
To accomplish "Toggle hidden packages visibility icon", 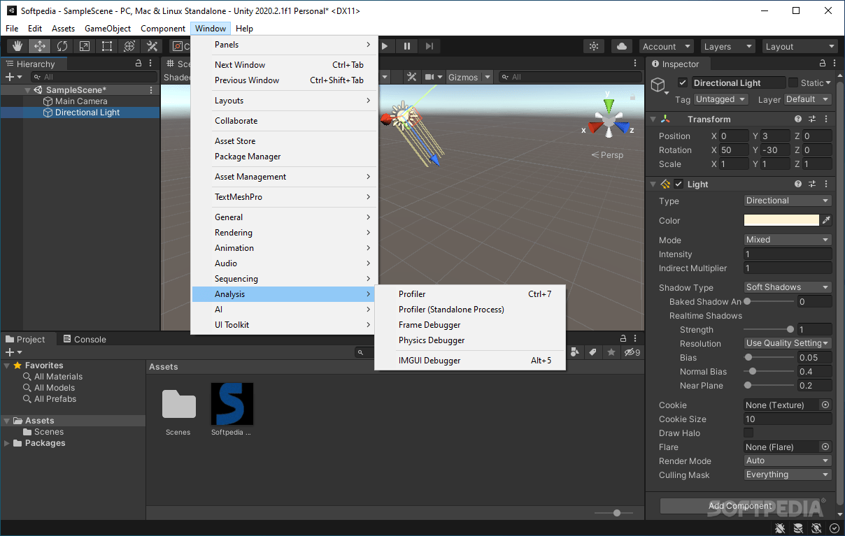I will coord(632,352).
